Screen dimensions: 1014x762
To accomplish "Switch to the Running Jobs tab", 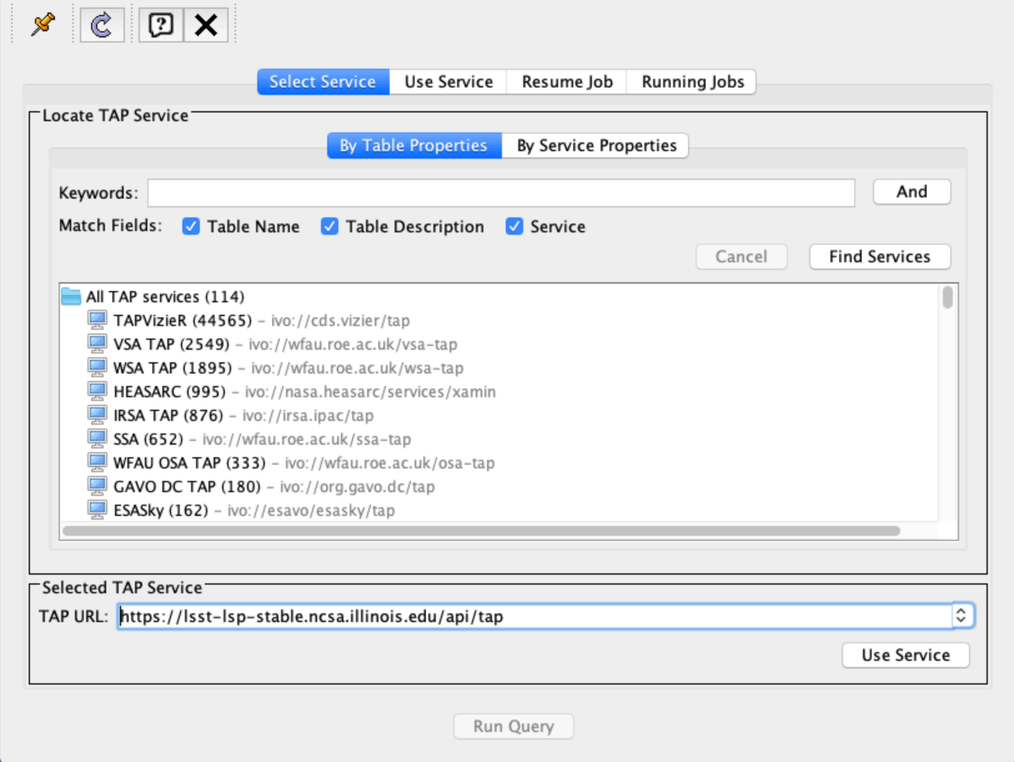I will tap(691, 81).
